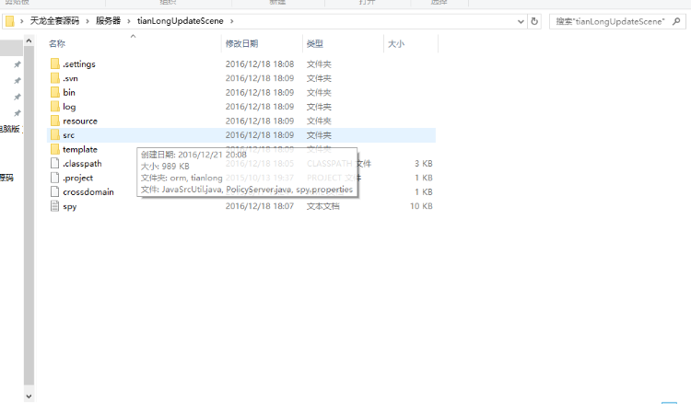The height and width of the screenshot is (404, 691).
Task: Expand chevron after 天龙全套源码 breadcrumb
Action: (x=88, y=21)
